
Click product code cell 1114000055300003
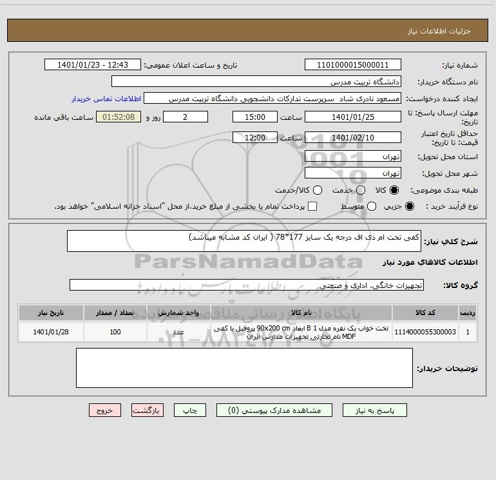click(x=425, y=332)
